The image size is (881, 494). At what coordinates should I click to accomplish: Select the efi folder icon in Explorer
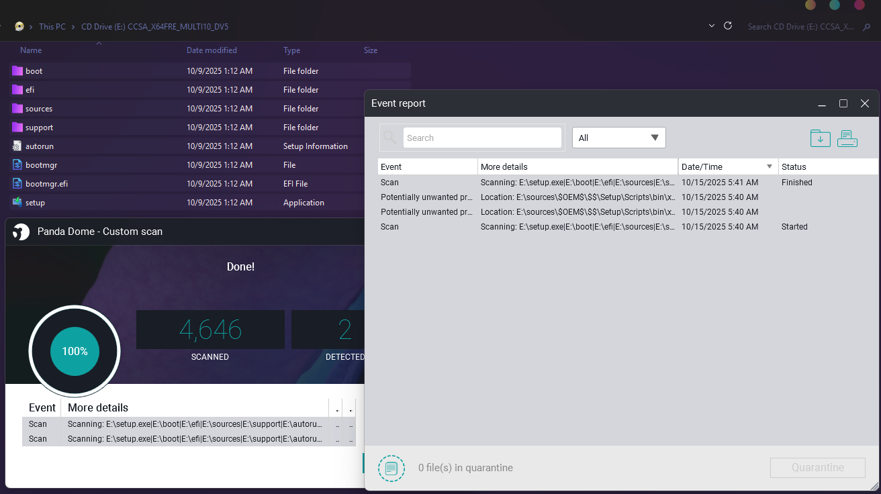[x=17, y=89]
